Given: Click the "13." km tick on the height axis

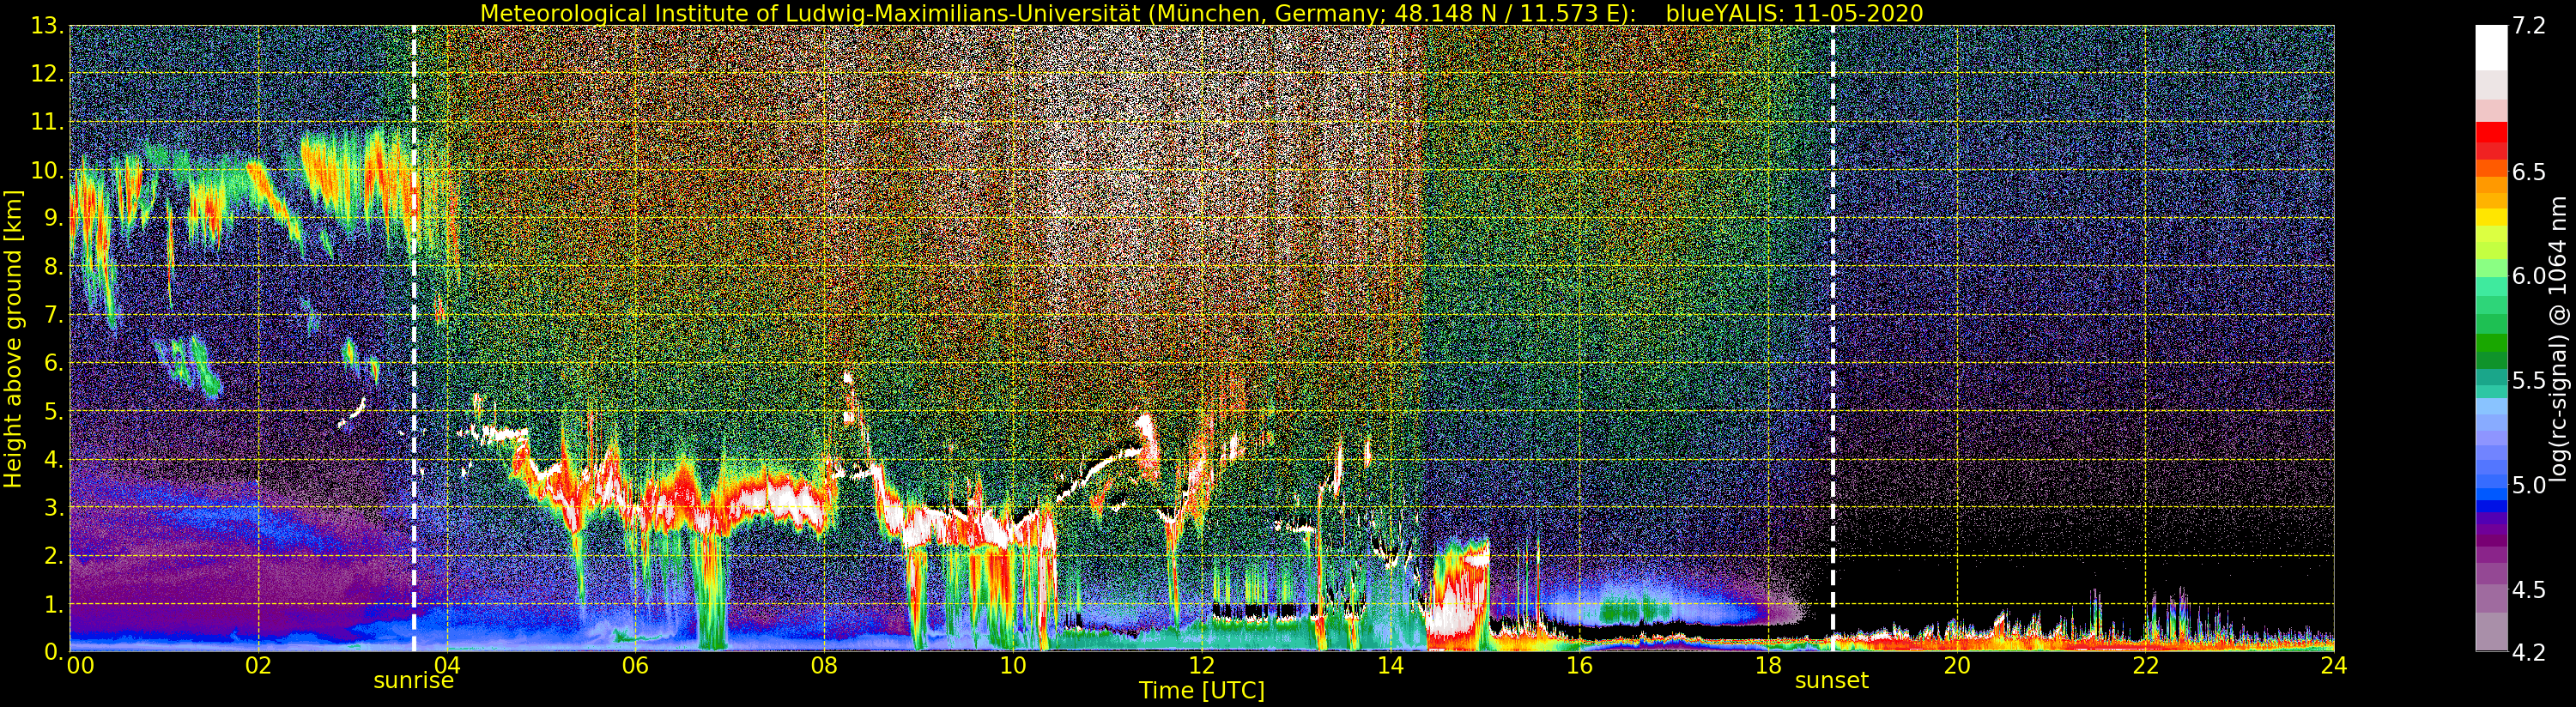Looking at the screenshot, I should point(47,26).
